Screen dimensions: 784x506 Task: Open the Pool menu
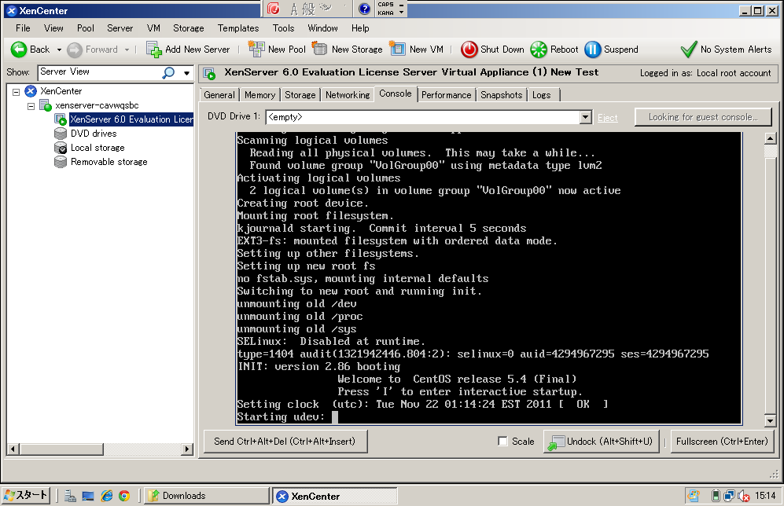(x=86, y=28)
